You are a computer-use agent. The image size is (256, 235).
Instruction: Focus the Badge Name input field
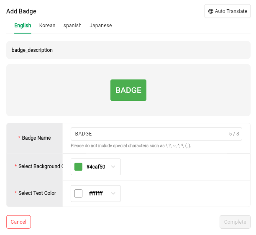tap(156, 134)
